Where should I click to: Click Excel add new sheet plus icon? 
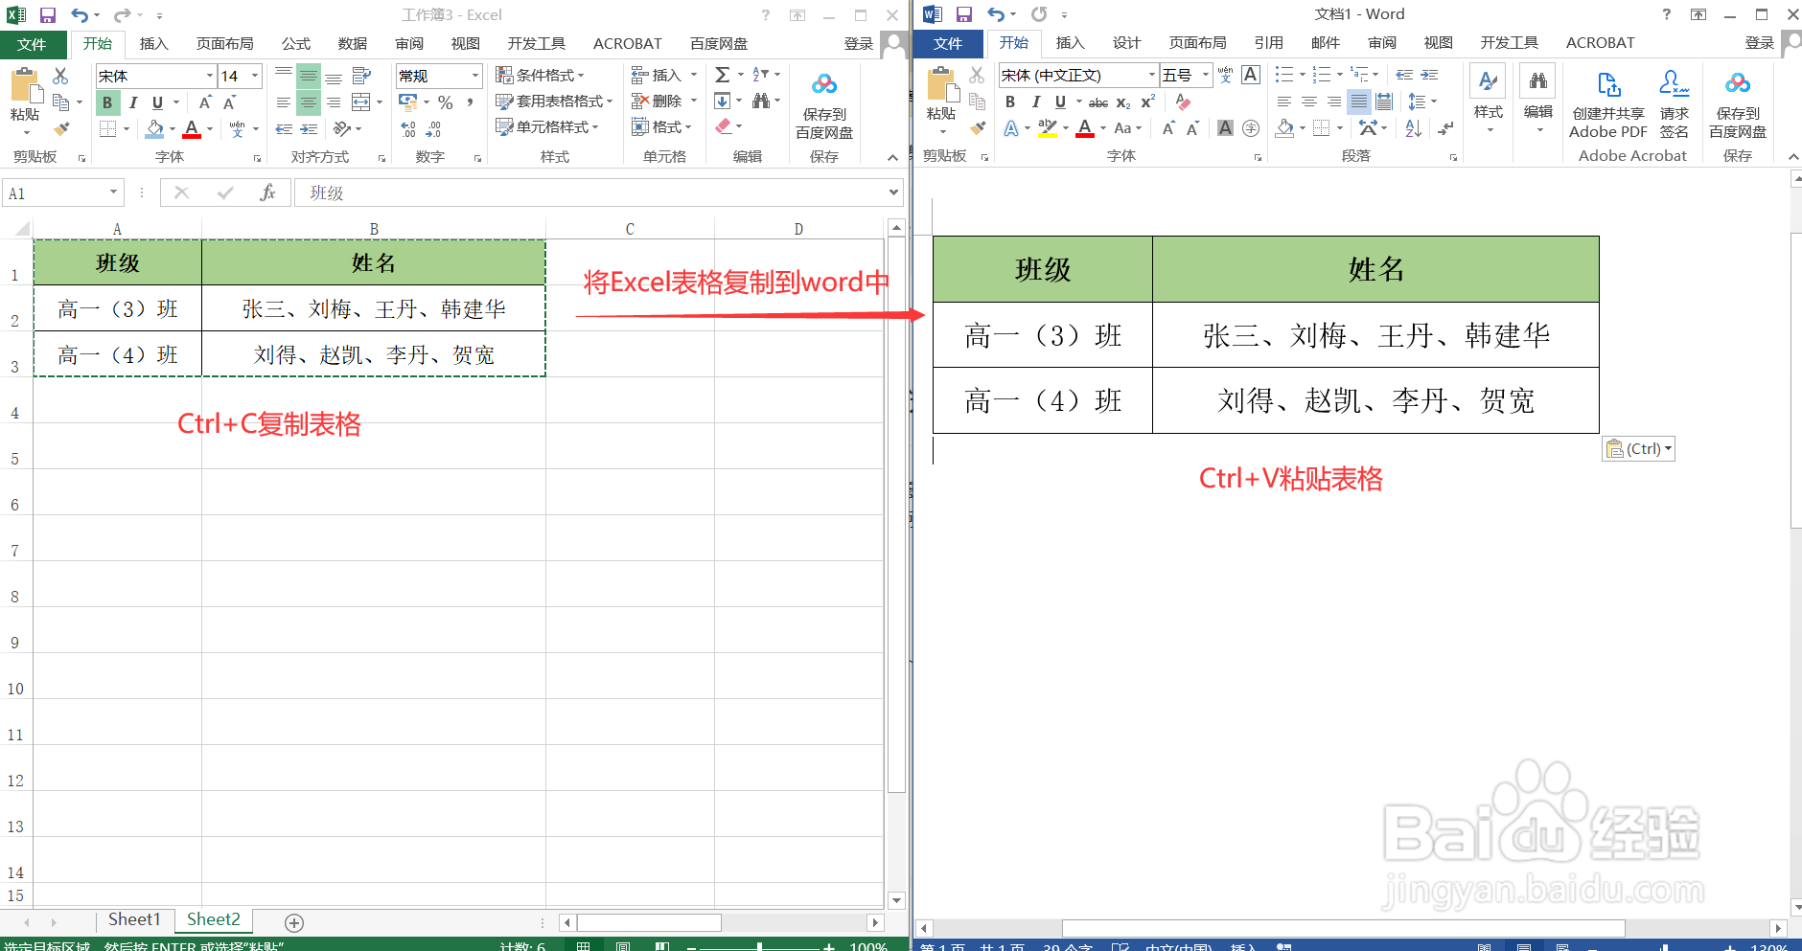[294, 922]
